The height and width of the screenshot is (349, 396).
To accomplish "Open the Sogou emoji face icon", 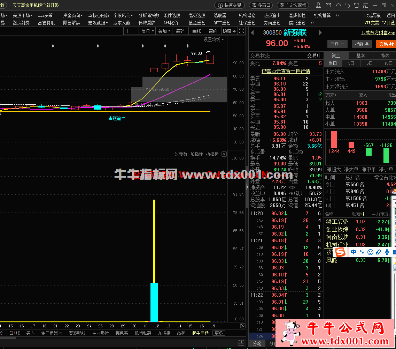I will click(x=370, y=252).
